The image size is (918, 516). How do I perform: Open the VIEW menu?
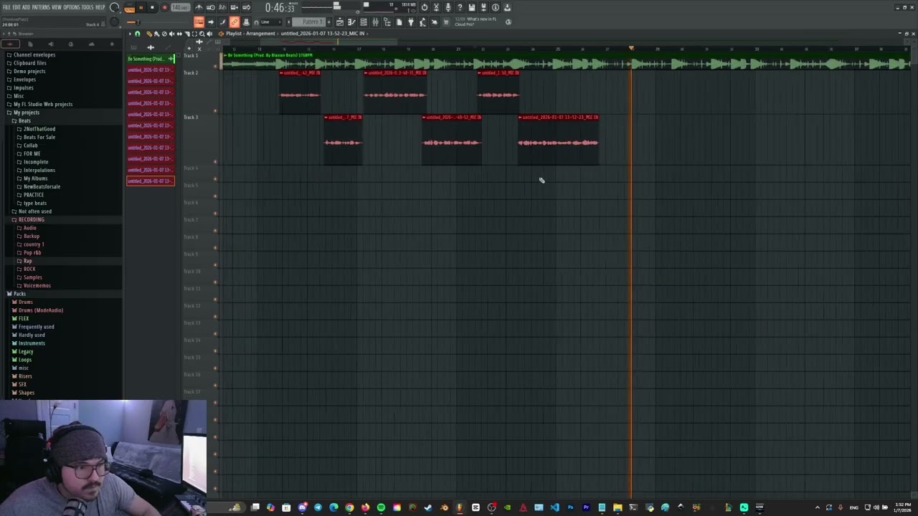[56, 7]
